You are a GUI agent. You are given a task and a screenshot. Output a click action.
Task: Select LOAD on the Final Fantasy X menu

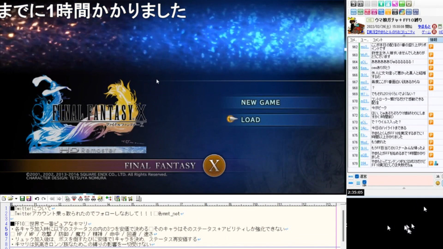251,120
